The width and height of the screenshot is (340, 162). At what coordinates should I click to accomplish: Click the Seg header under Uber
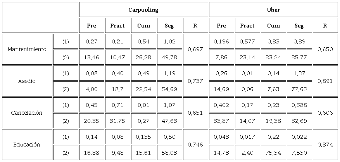click(299, 26)
